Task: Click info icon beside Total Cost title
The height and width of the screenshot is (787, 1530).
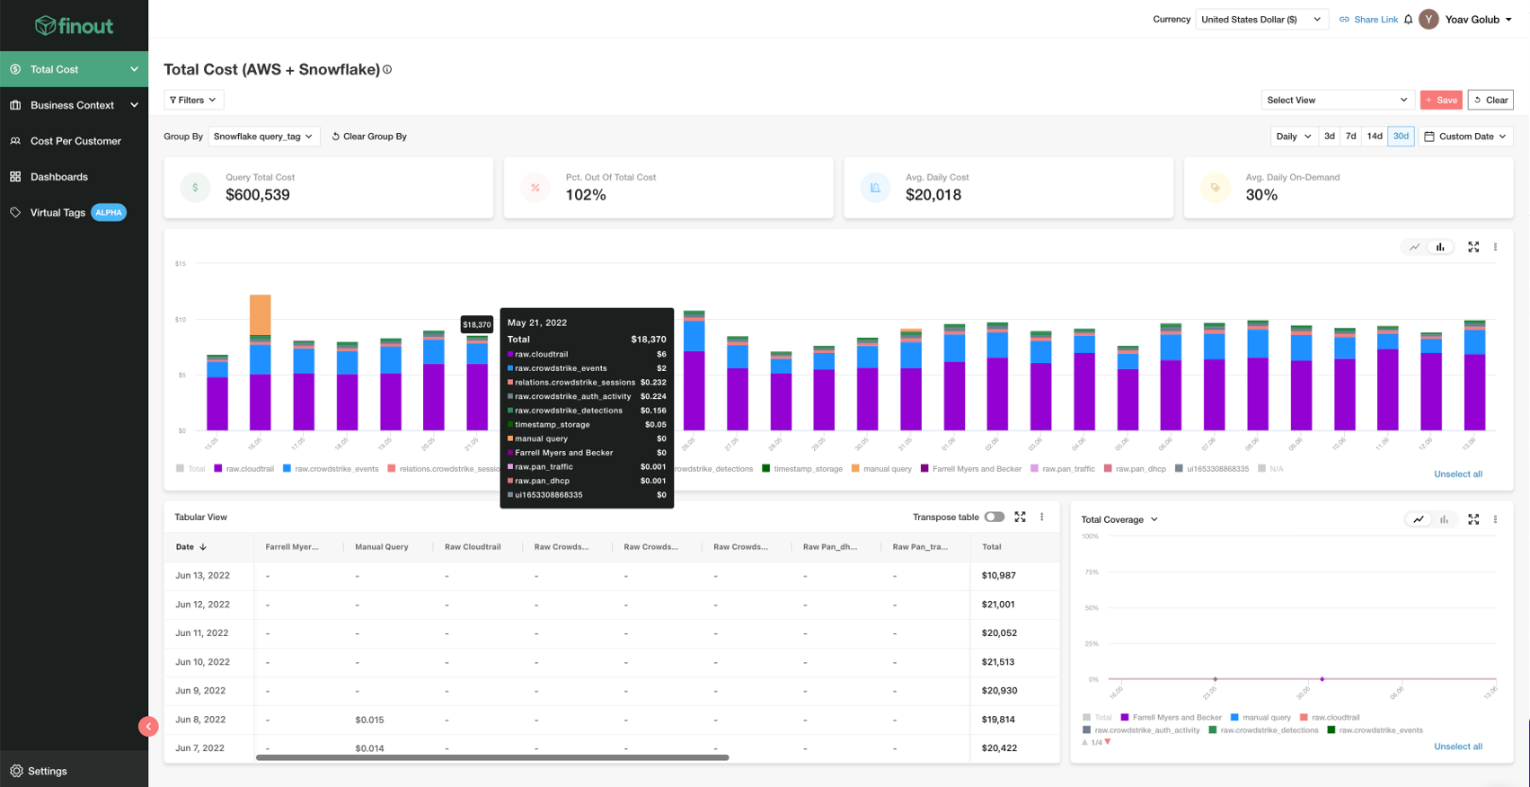Action: [387, 69]
